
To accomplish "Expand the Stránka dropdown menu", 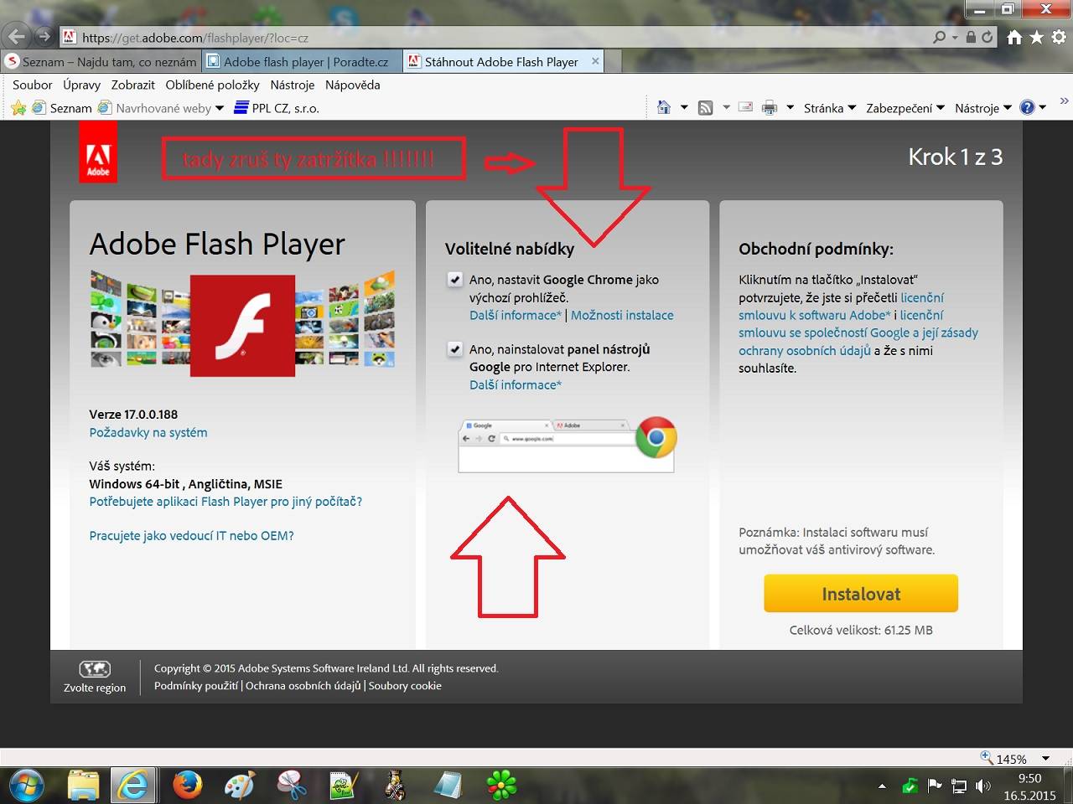I will pyautogui.click(x=830, y=108).
